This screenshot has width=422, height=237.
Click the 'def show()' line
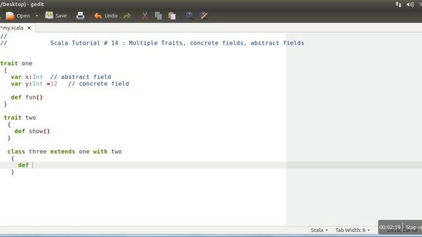click(32, 131)
